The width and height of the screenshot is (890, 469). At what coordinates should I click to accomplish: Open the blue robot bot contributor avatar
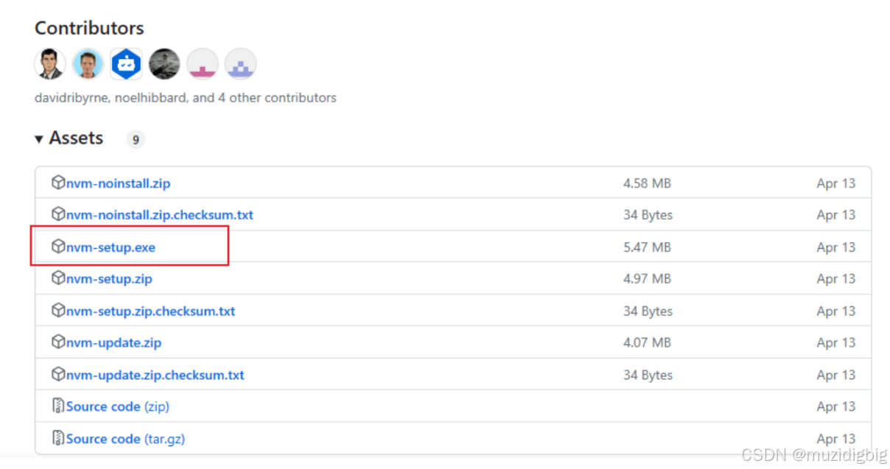pyautogui.click(x=127, y=64)
